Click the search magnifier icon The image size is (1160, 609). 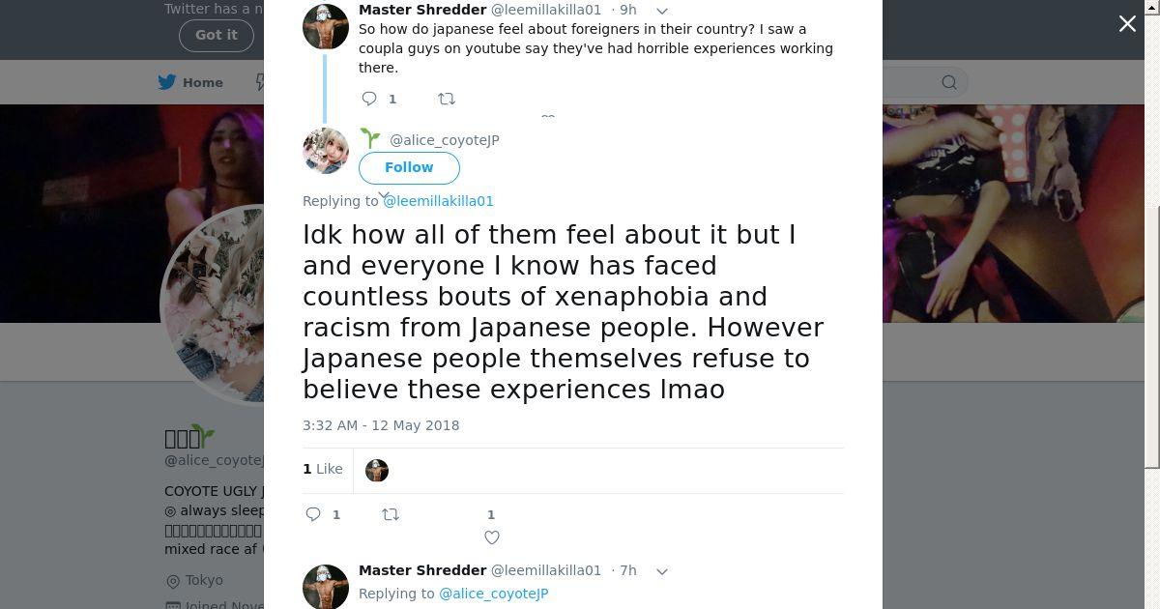pos(949,82)
